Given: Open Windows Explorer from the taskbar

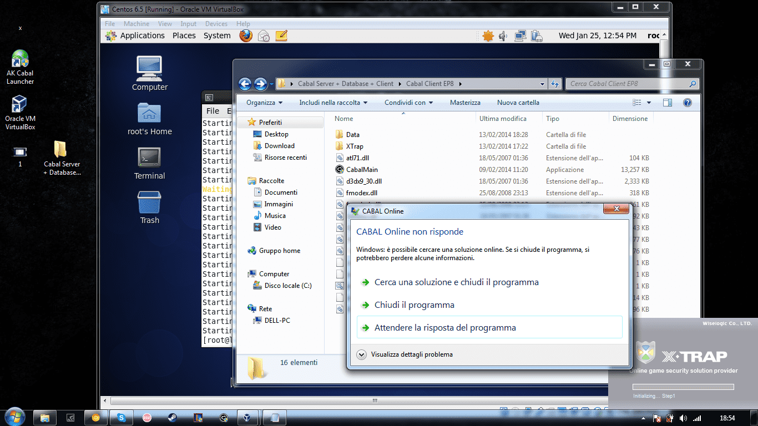Looking at the screenshot, I should pos(46,417).
